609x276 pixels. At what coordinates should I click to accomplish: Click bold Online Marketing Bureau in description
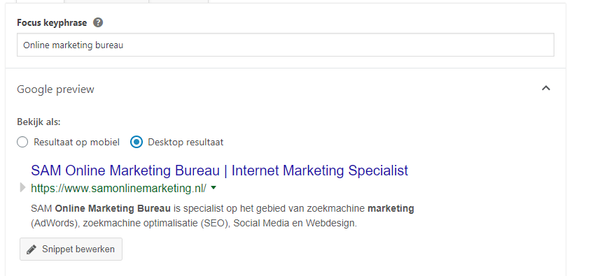[x=113, y=208]
